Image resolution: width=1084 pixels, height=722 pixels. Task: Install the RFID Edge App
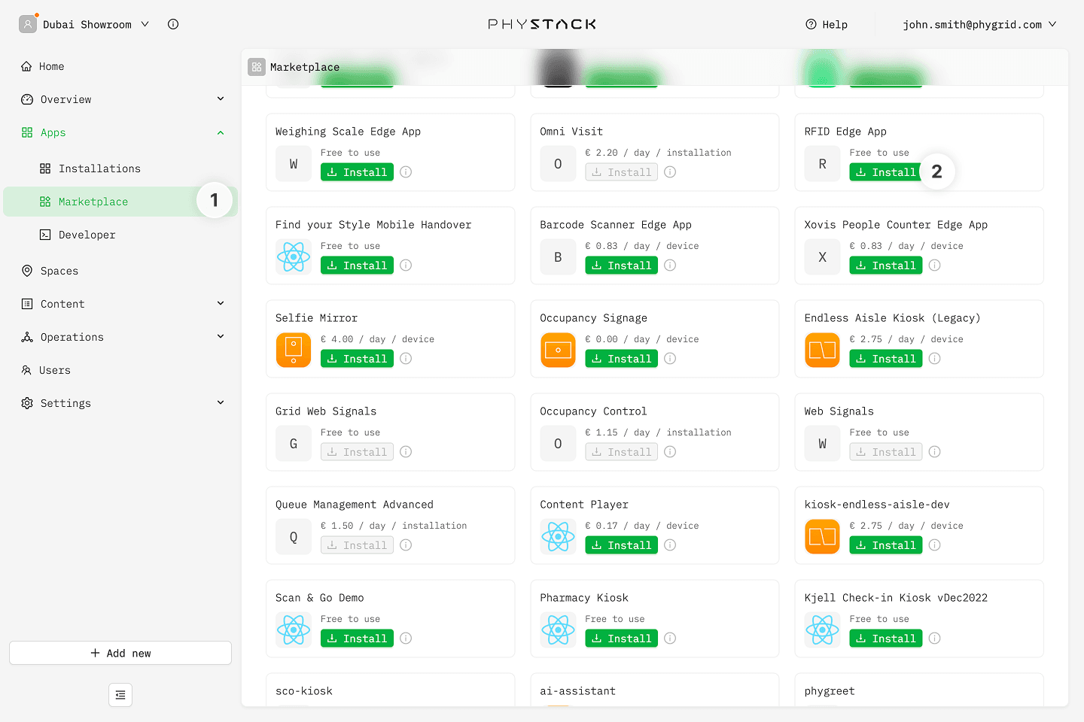pyautogui.click(x=886, y=172)
